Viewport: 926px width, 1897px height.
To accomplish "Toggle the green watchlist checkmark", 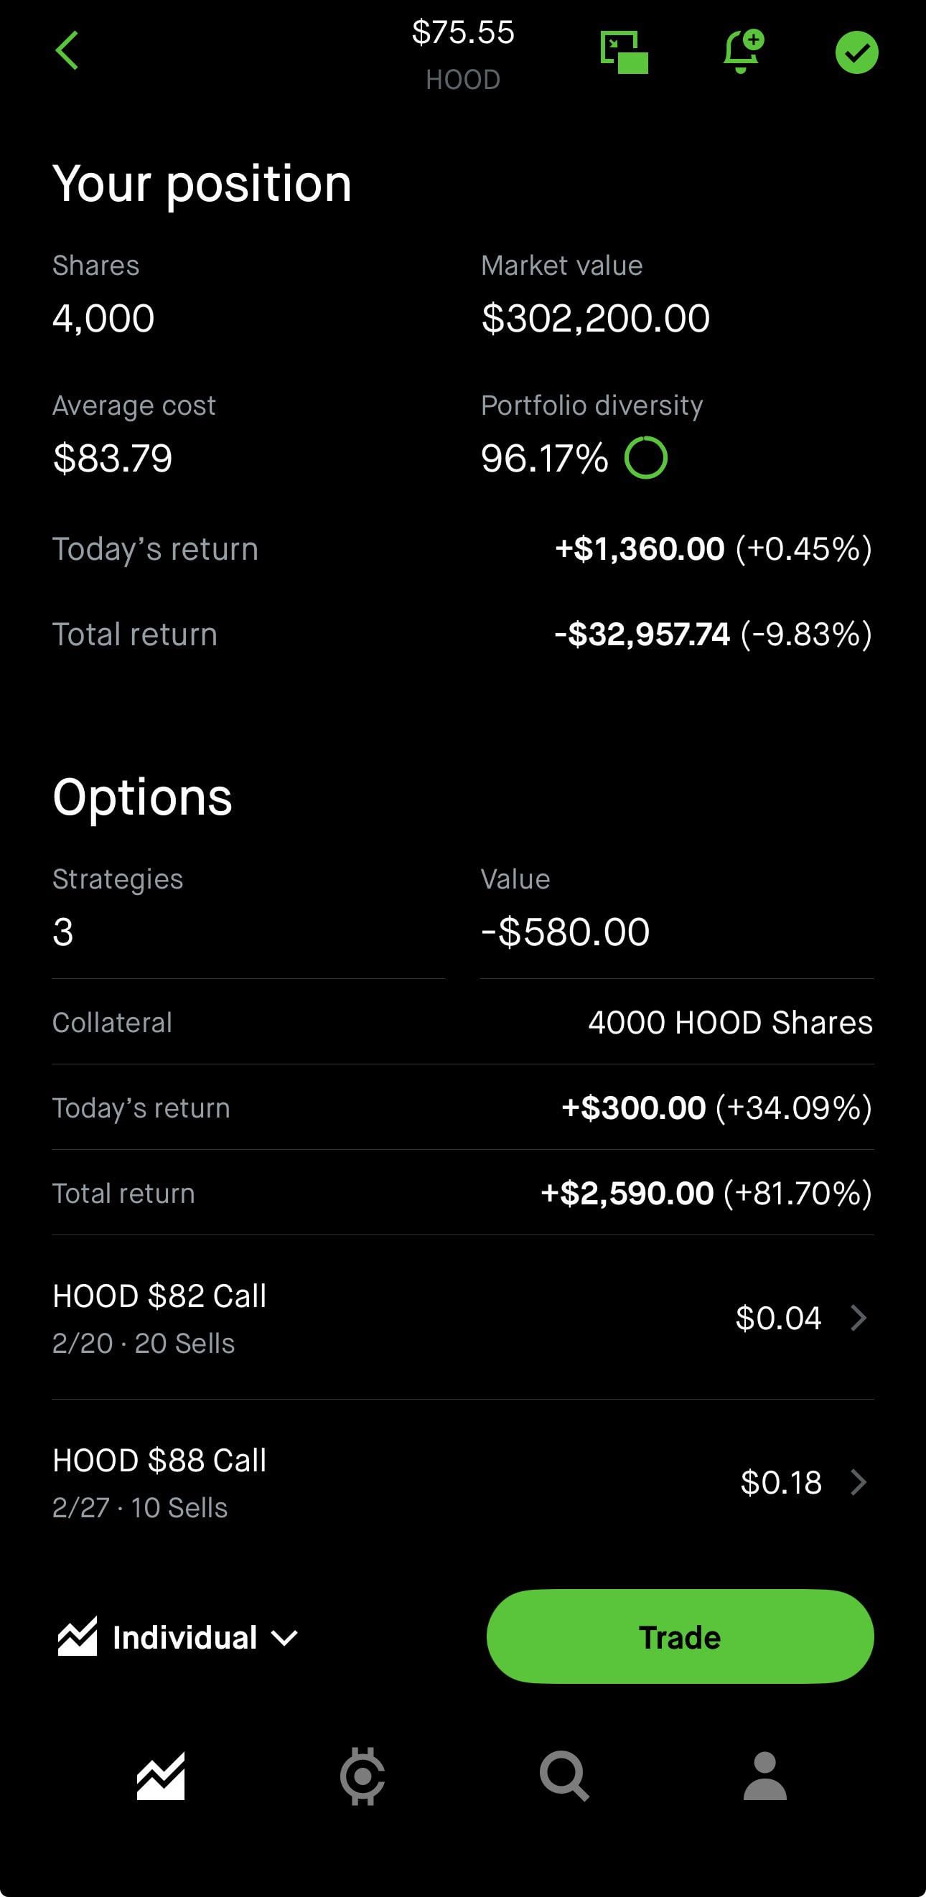I will point(856,52).
